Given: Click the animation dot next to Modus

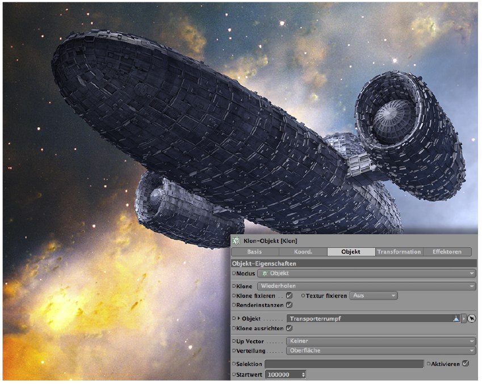Looking at the screenshot, I should pyautogui.click(x=233, y=273).
